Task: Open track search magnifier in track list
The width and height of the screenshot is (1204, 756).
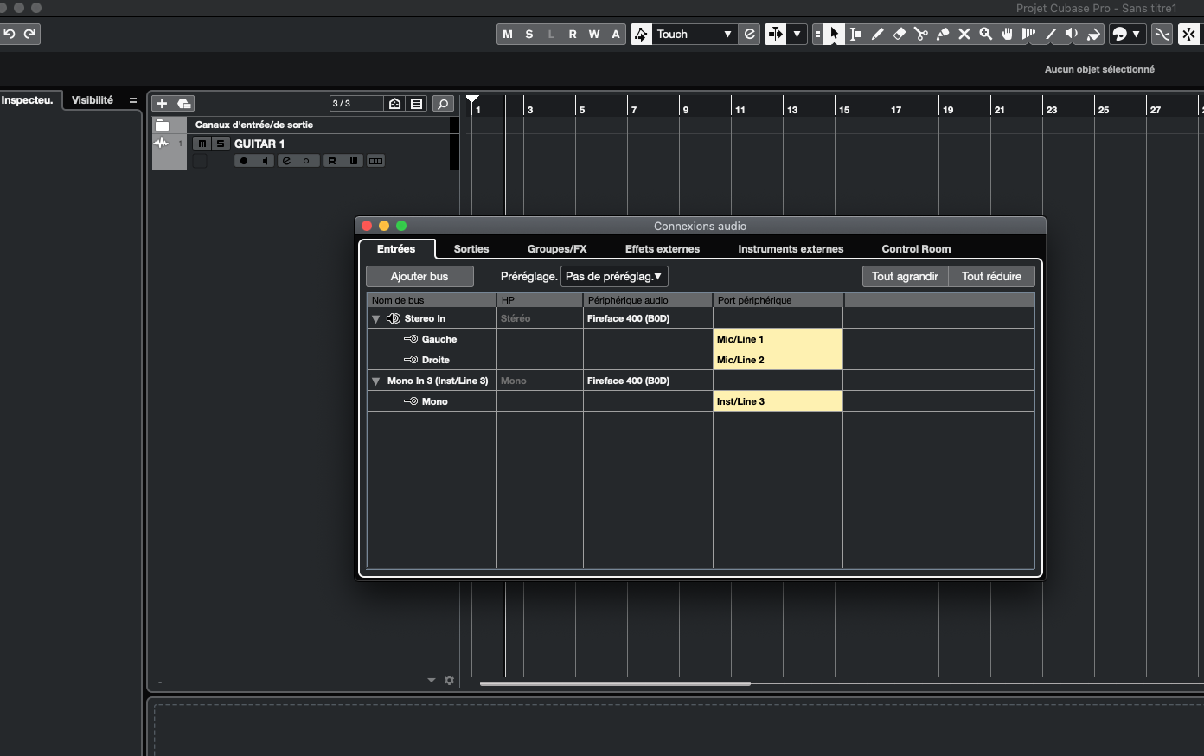Action: 443,104
